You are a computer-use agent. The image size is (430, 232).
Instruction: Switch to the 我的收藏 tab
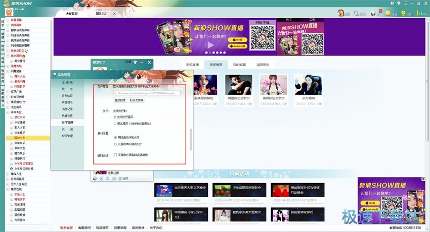(239, 65)
